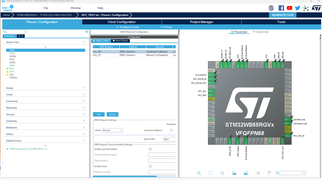Expand the Timers category

click(45, 94)
